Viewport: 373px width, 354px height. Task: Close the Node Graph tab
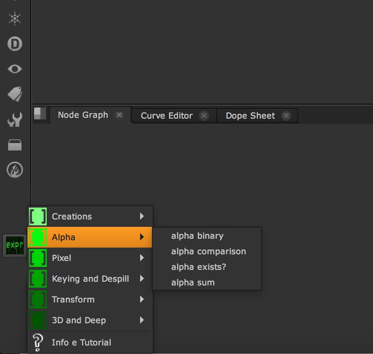(119, 115)
